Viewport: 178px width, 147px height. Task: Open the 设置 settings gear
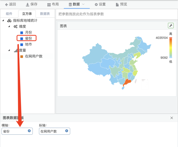click(x=100, y=4)
